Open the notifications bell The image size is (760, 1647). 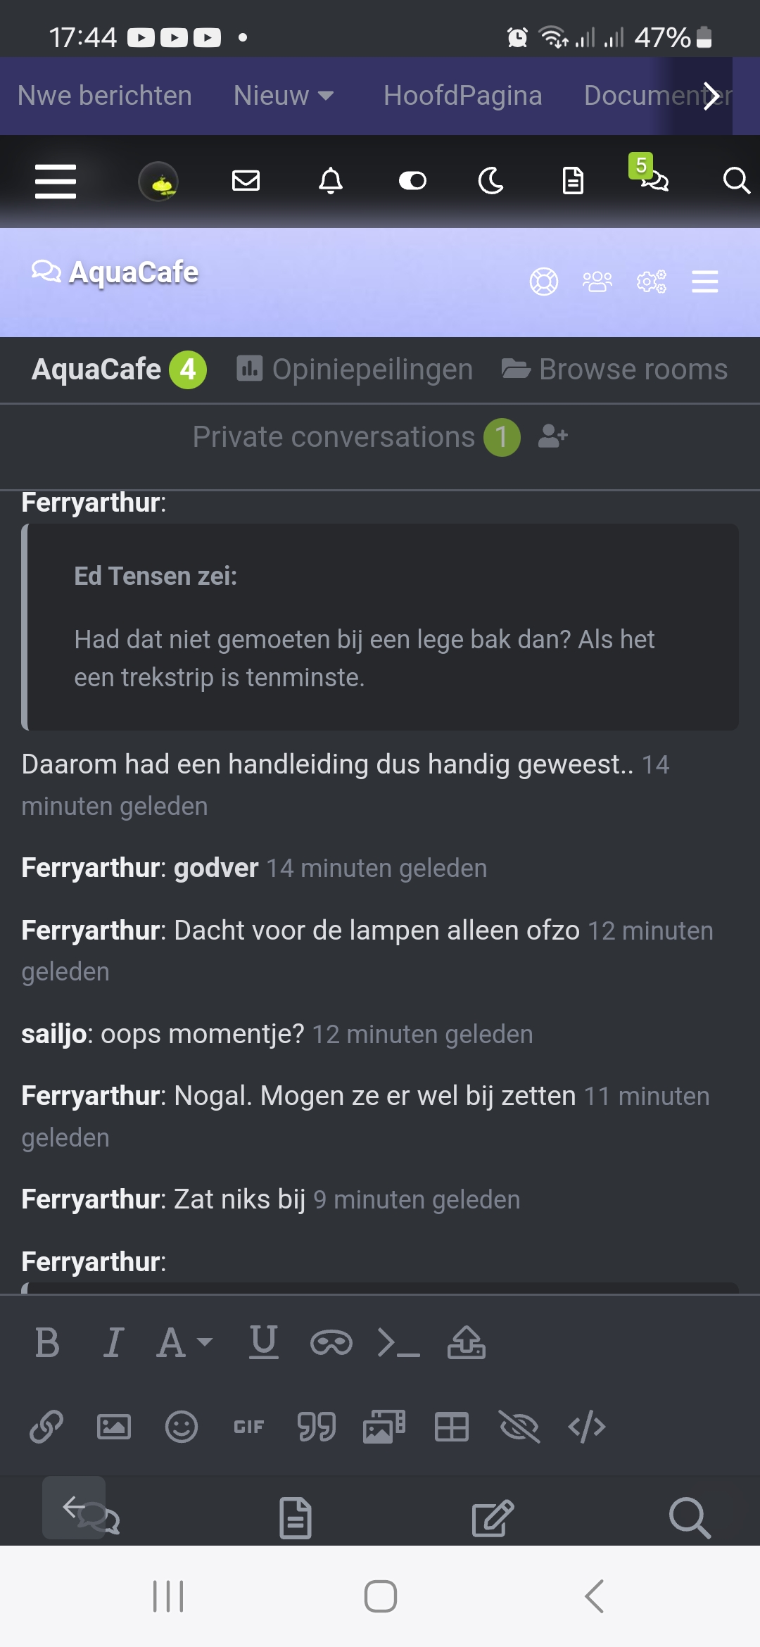330,181
